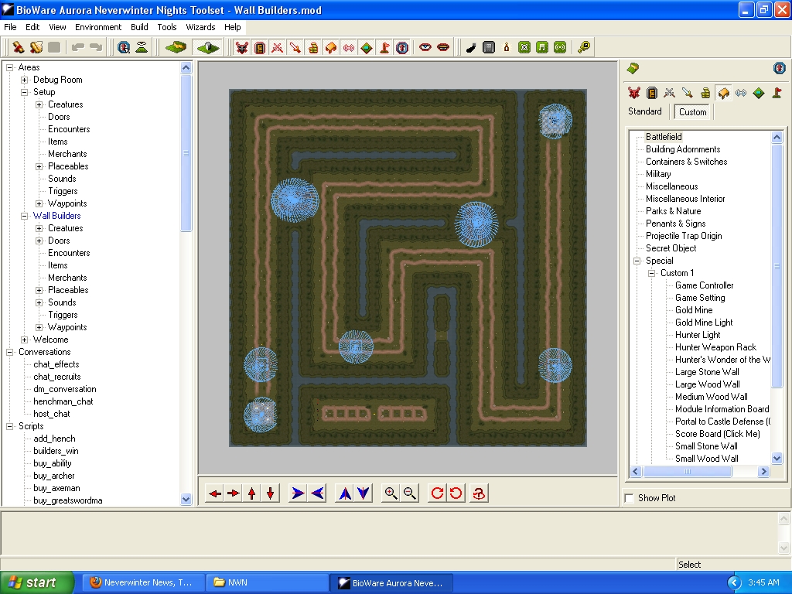Select the sounds palette icon in right panel
The height and width of the screenshot is (594, 792).
pyautogui.click(x=741, y=94)
